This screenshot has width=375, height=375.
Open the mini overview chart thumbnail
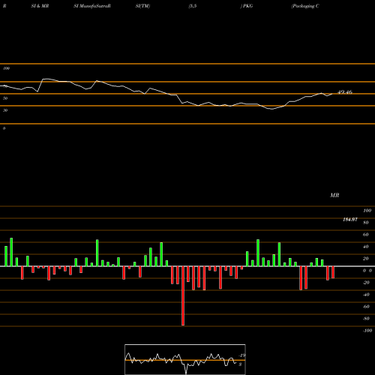185,359
